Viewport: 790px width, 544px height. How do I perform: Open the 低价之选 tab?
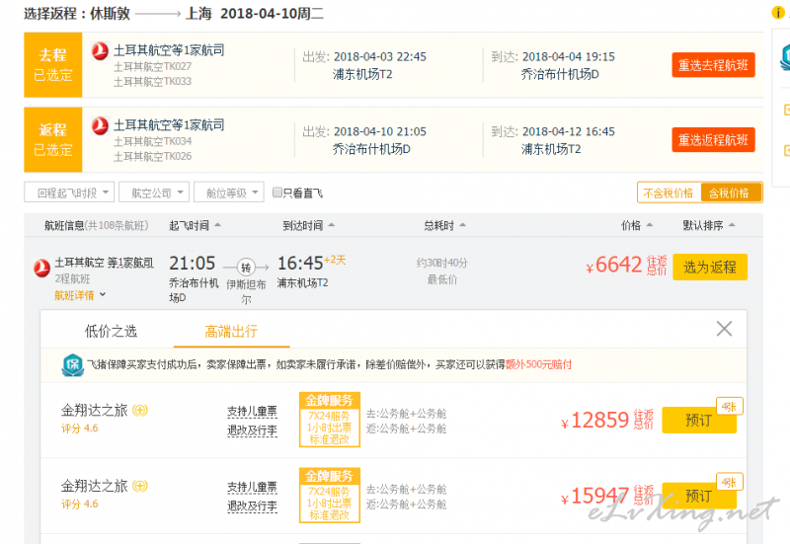111,331
